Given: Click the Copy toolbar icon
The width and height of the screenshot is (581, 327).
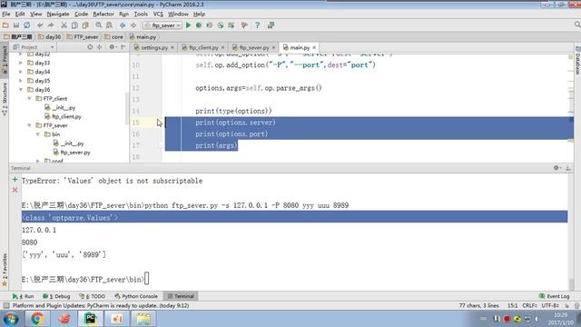Looking at the screenshot, I should click(x=74, y=25).
